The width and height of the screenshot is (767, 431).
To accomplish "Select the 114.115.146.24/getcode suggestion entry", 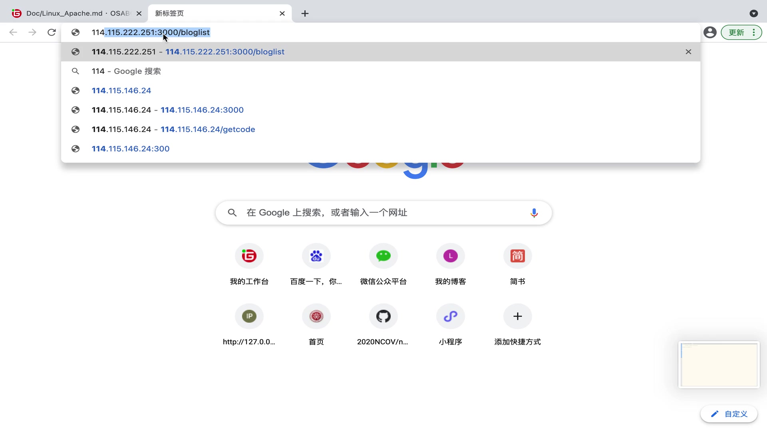I will click(208, 129).
